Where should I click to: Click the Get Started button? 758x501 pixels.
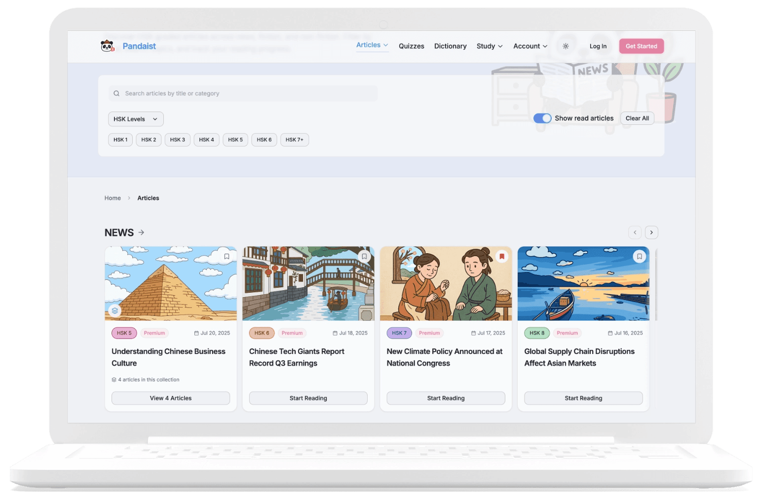point(642,46)
